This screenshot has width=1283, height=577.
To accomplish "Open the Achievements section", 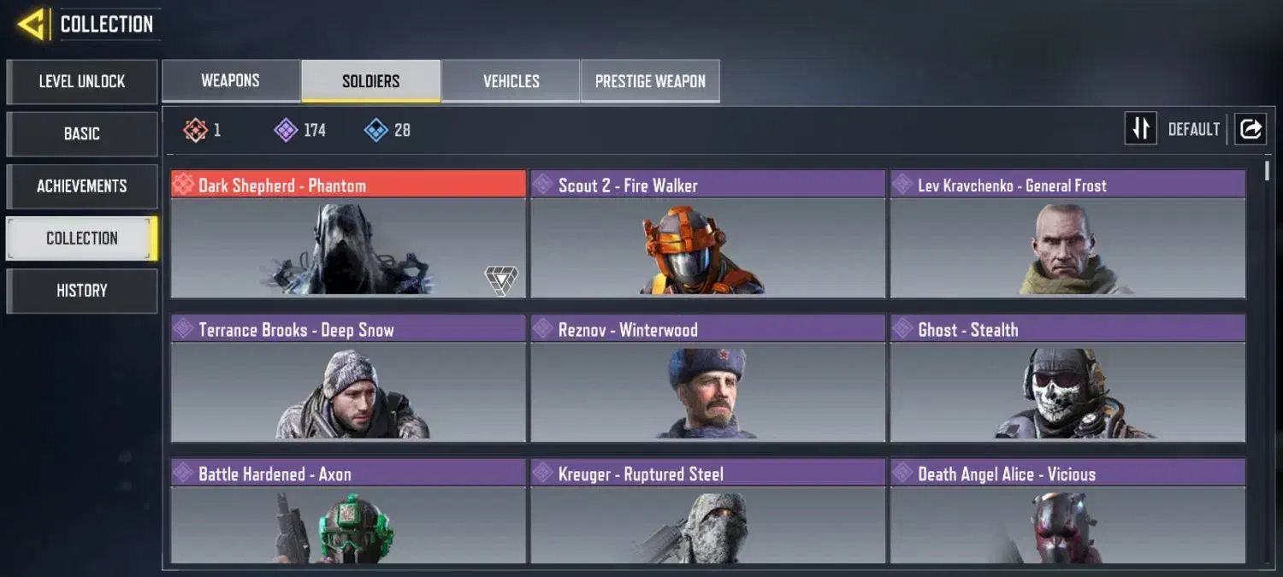I will click(82, 186).
